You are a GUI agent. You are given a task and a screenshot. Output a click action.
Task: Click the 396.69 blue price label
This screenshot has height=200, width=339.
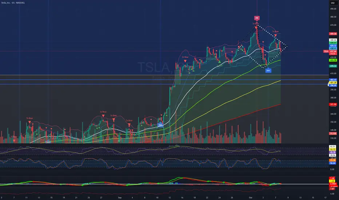[333, 85]
